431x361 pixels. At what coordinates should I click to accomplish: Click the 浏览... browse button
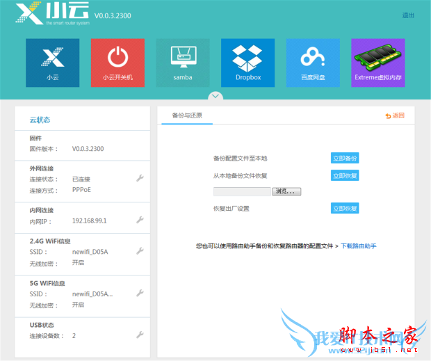[x=286, y=191]
